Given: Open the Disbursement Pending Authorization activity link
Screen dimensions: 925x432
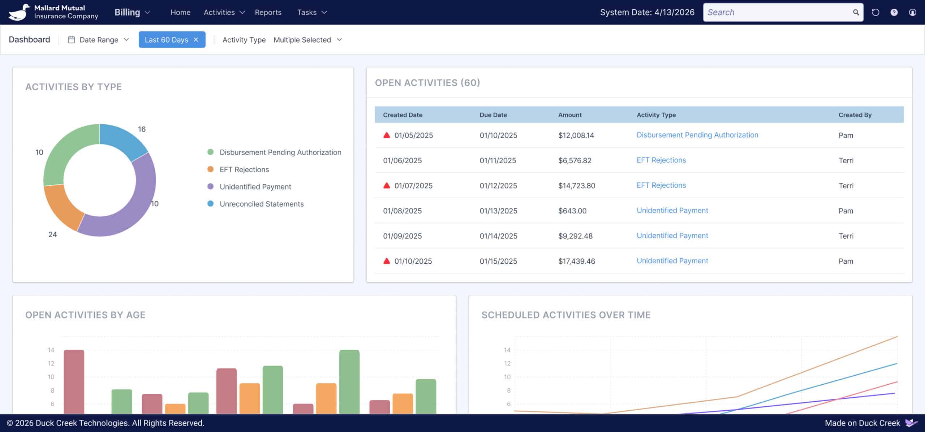Looking at the screenshot, I should (697, 135).
